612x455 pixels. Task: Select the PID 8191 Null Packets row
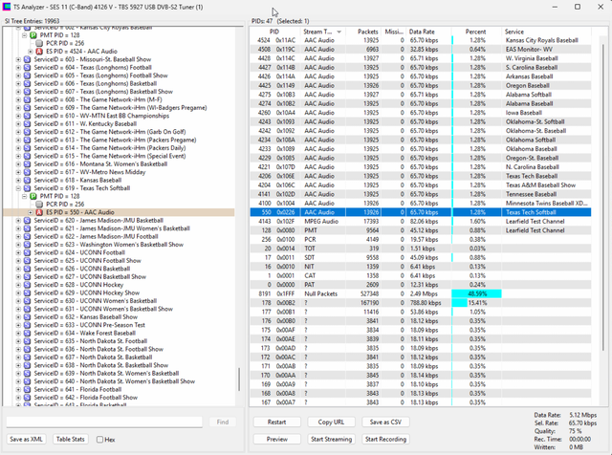click(x=421, y=293)
